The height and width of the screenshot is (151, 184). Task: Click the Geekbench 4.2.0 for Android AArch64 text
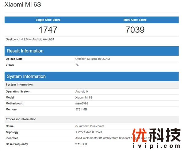[30, 39]
